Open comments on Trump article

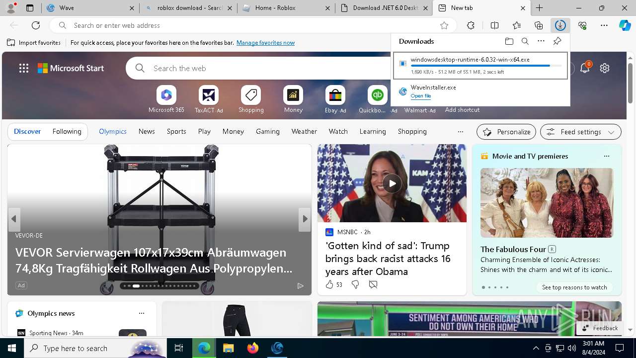point(373,284)
